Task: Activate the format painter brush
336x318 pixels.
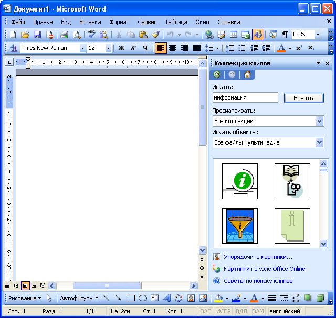Action: point(155,35)
